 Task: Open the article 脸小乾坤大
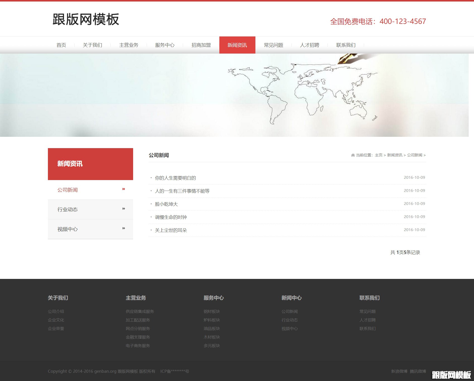coord(166,204)
